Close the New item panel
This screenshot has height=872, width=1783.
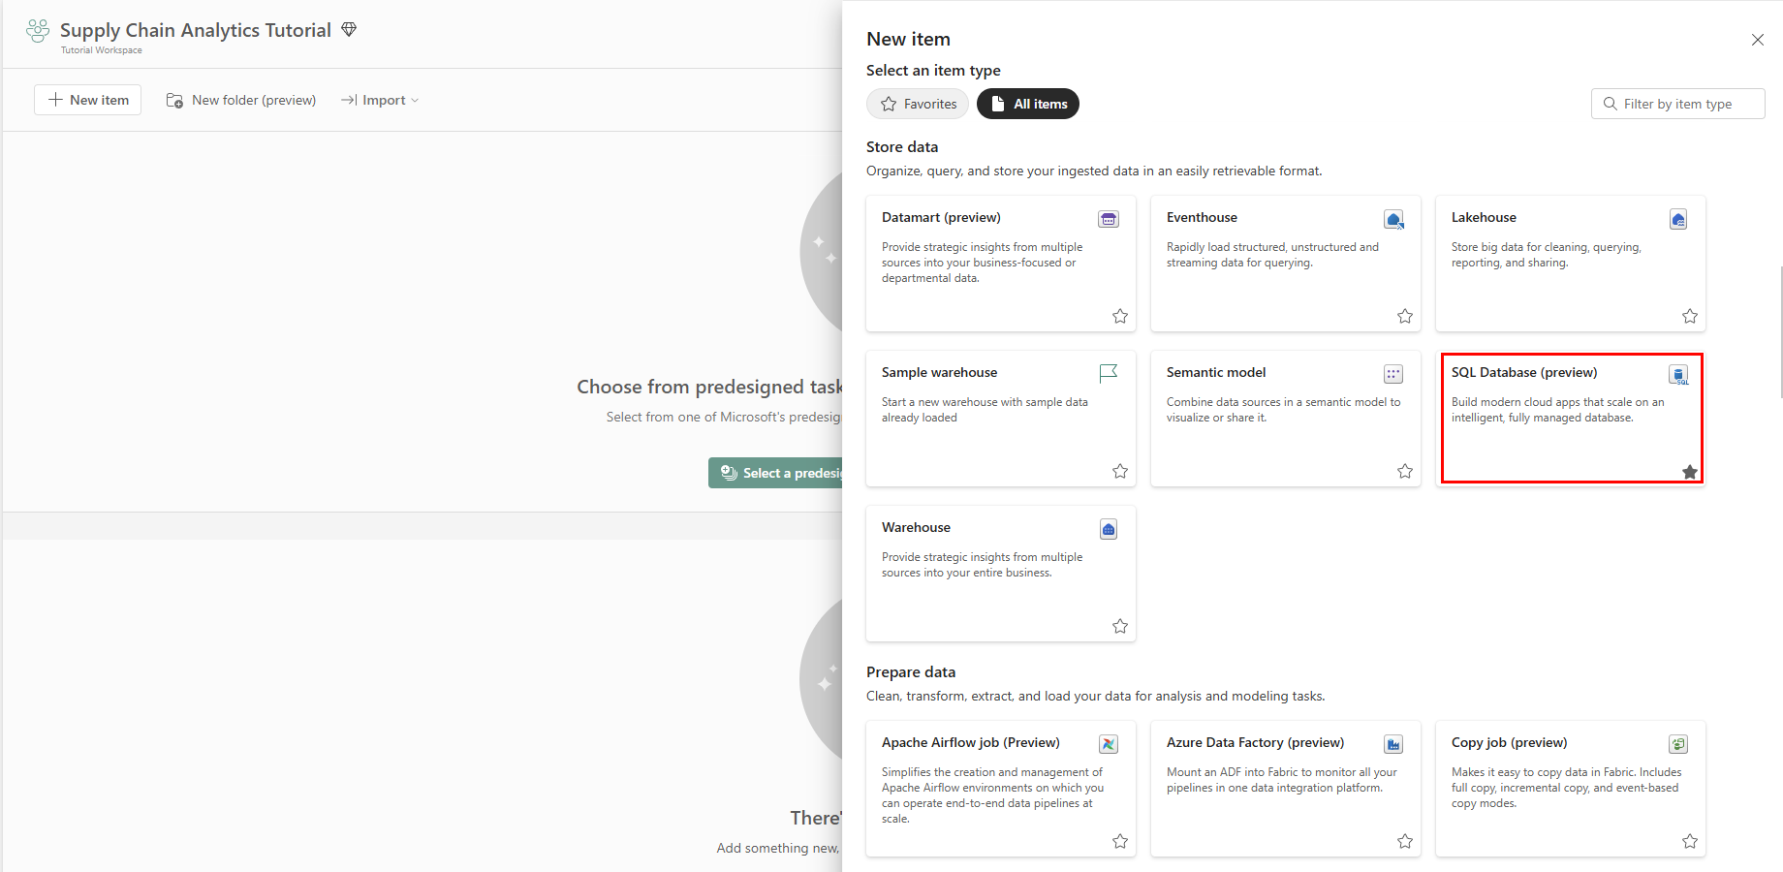pos(1757,40)
